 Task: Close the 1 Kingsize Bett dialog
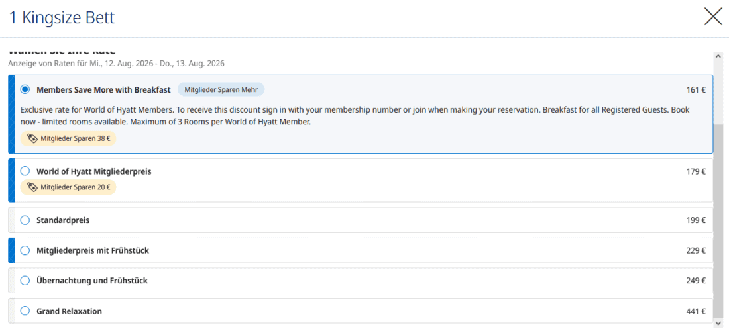click(x=713, y=17)
